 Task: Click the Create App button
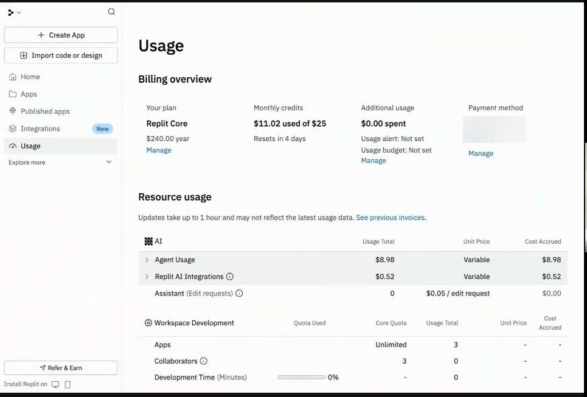[61, 35]
